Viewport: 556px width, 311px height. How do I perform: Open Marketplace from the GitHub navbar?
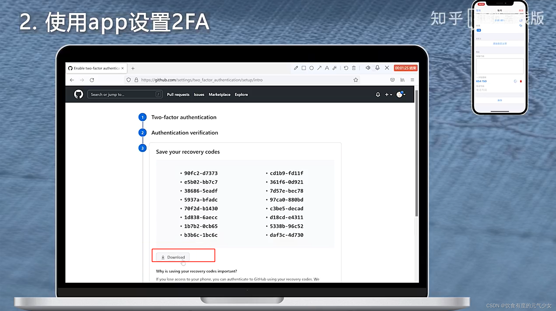click(x=219, y=95)
